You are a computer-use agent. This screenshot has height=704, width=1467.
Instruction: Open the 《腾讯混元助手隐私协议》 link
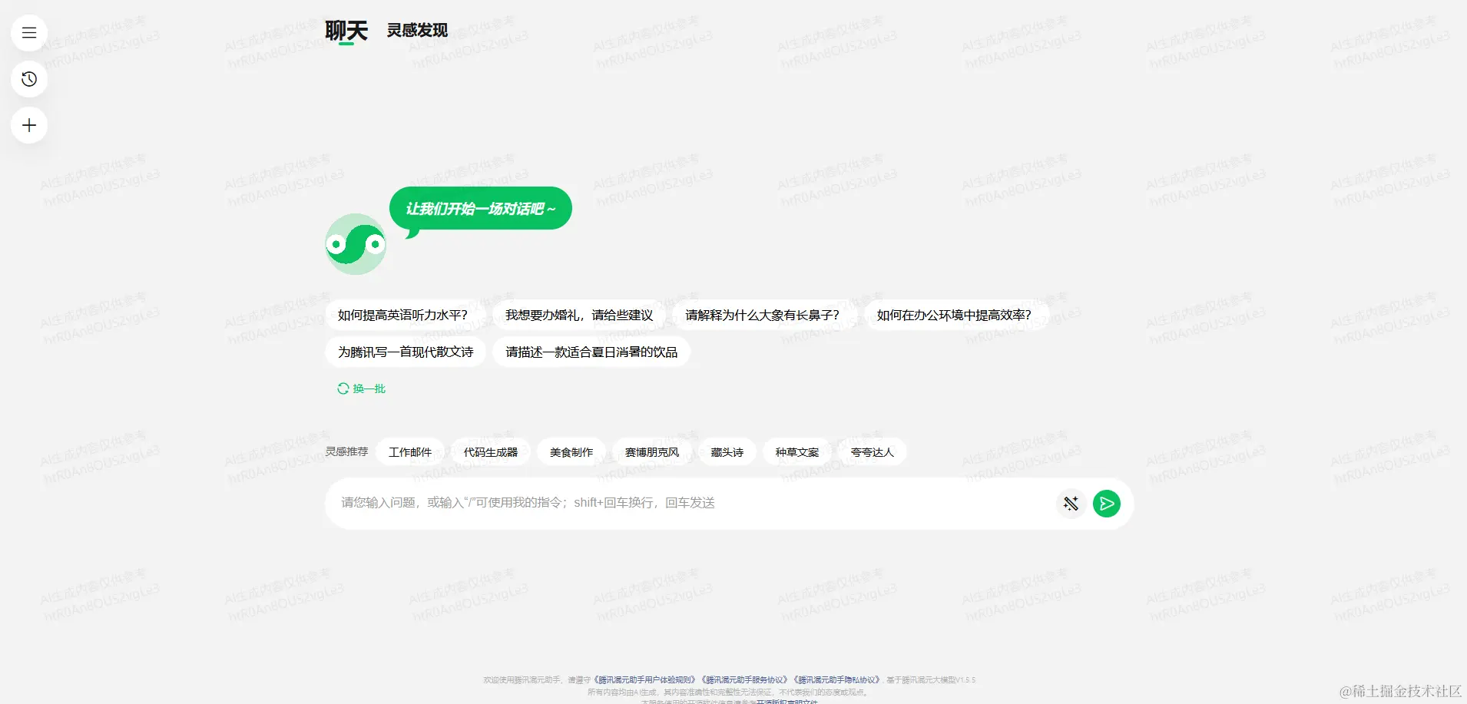[837, 679]
